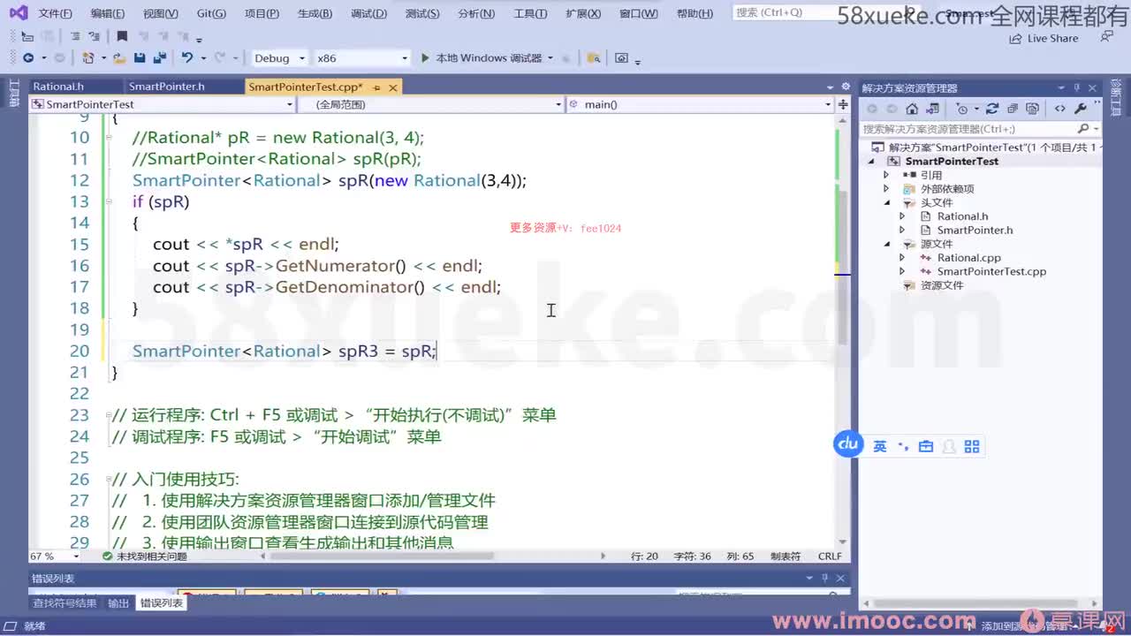
Task: Click the Redo toolbar icon
Action: point(219,57)
